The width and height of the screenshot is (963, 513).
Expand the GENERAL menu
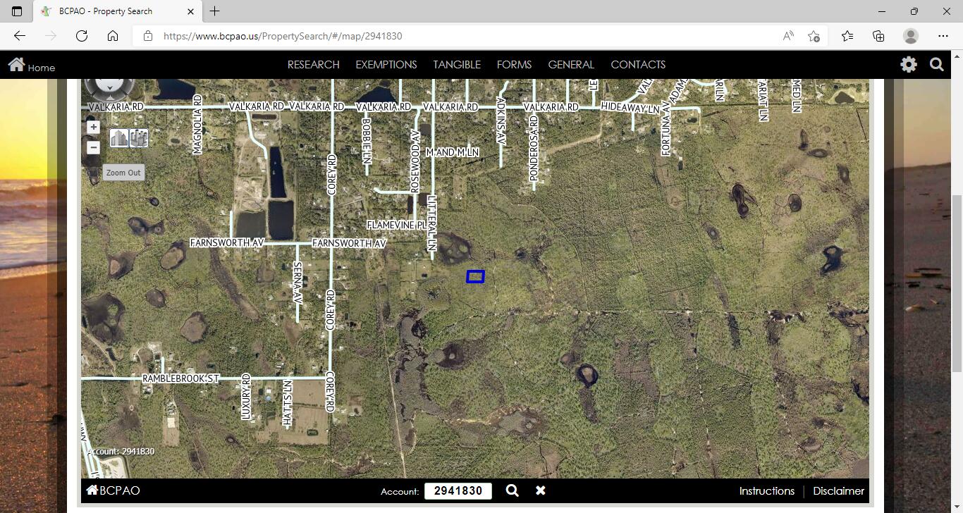[571, 65]
